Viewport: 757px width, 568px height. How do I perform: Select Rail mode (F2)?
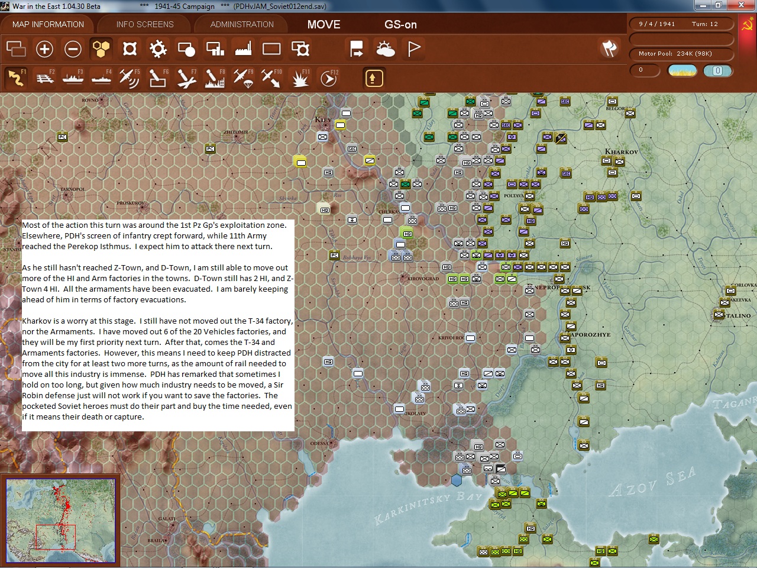[44, 78]
